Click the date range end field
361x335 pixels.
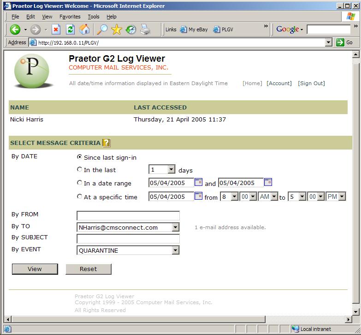pyautogui.click(x=241, y=183)
